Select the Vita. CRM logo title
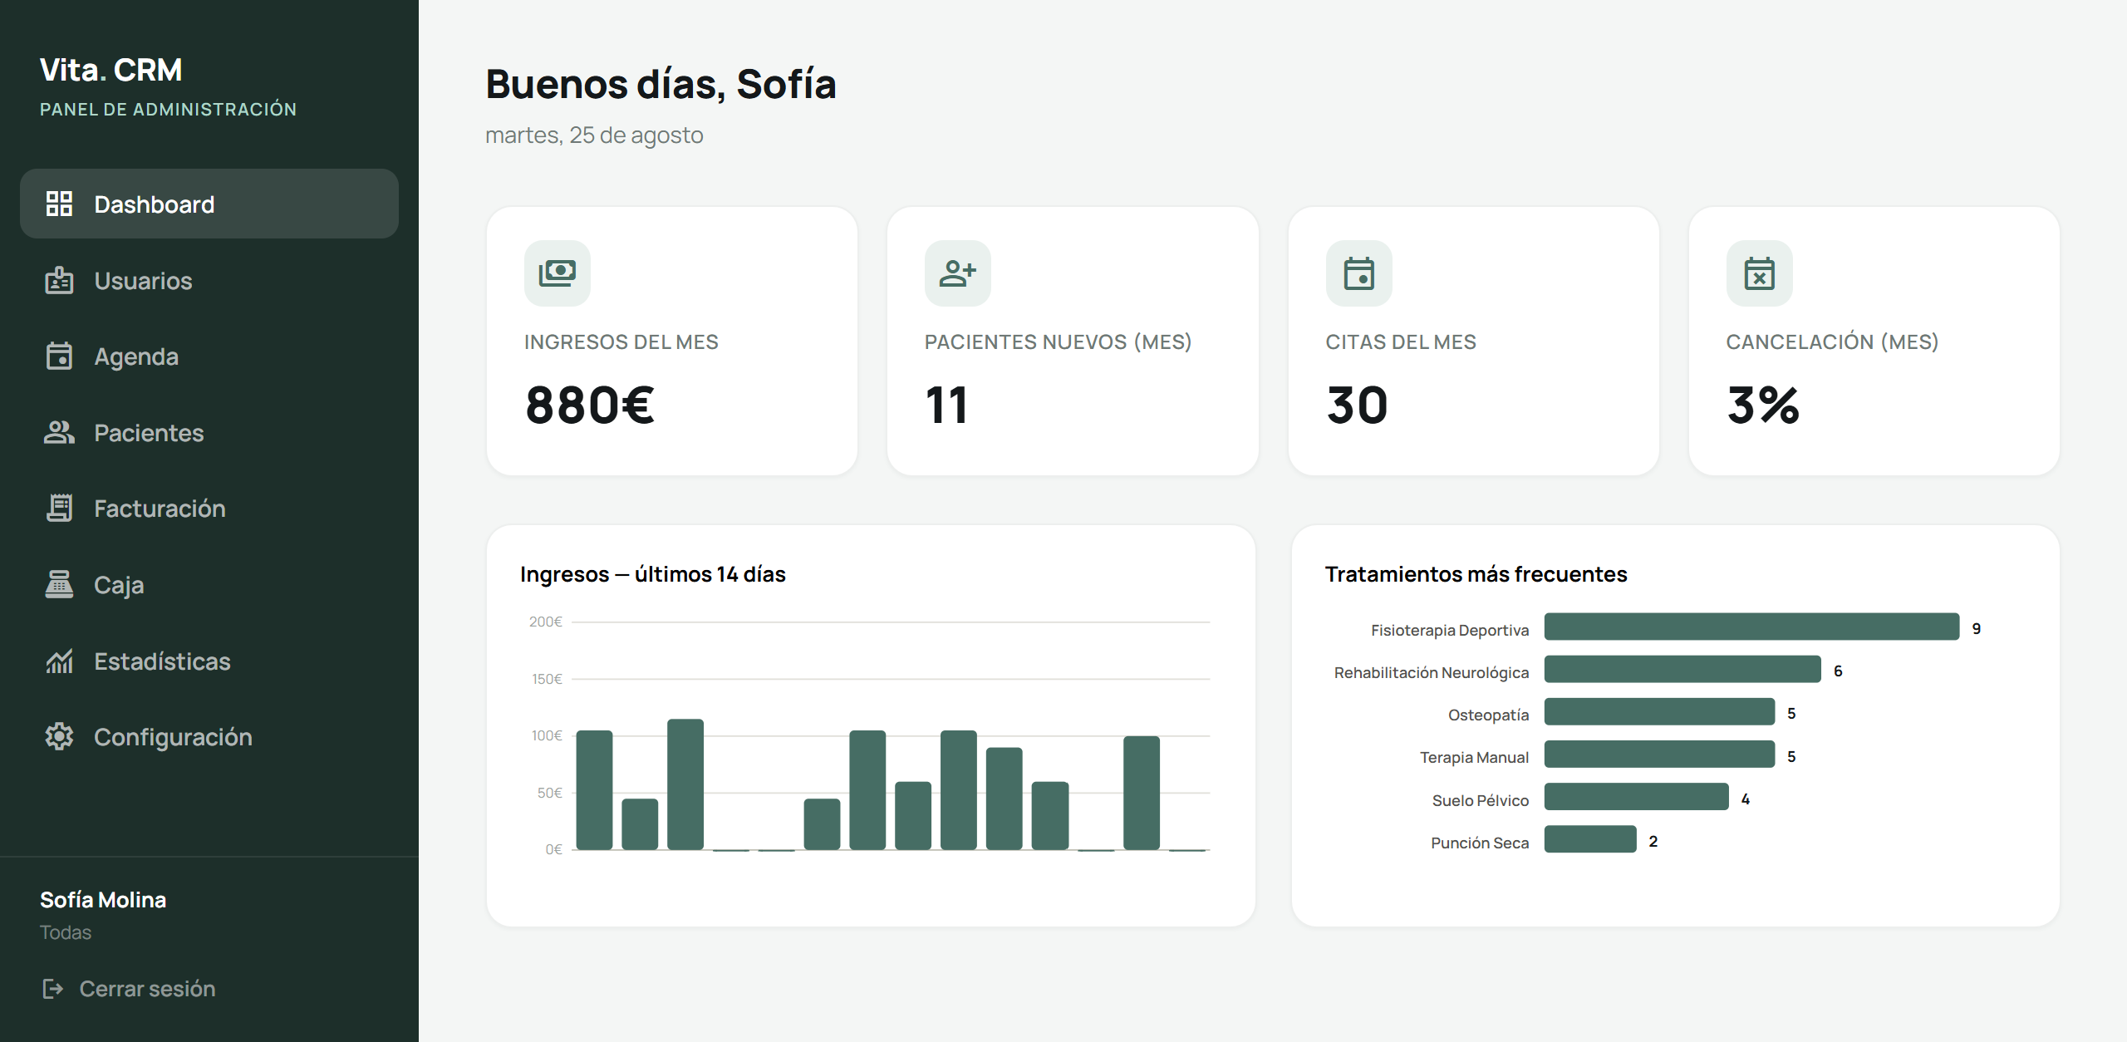2127x1042 pixels. click(111, 70)
